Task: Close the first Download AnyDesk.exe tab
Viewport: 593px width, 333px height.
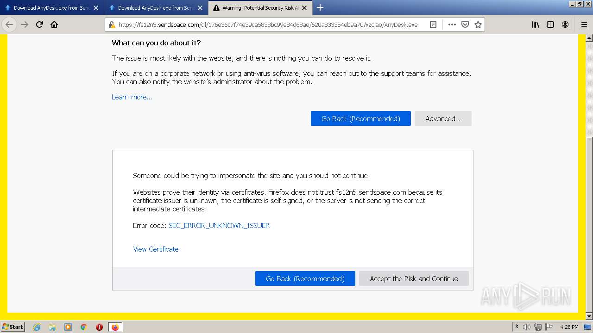Action: pos(96,8)
